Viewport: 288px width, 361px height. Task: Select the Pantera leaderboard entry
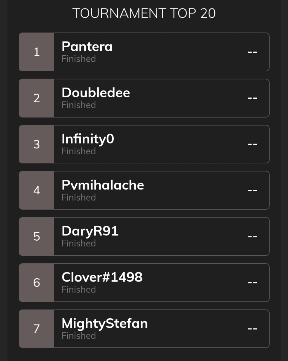[x=144, y=52]
